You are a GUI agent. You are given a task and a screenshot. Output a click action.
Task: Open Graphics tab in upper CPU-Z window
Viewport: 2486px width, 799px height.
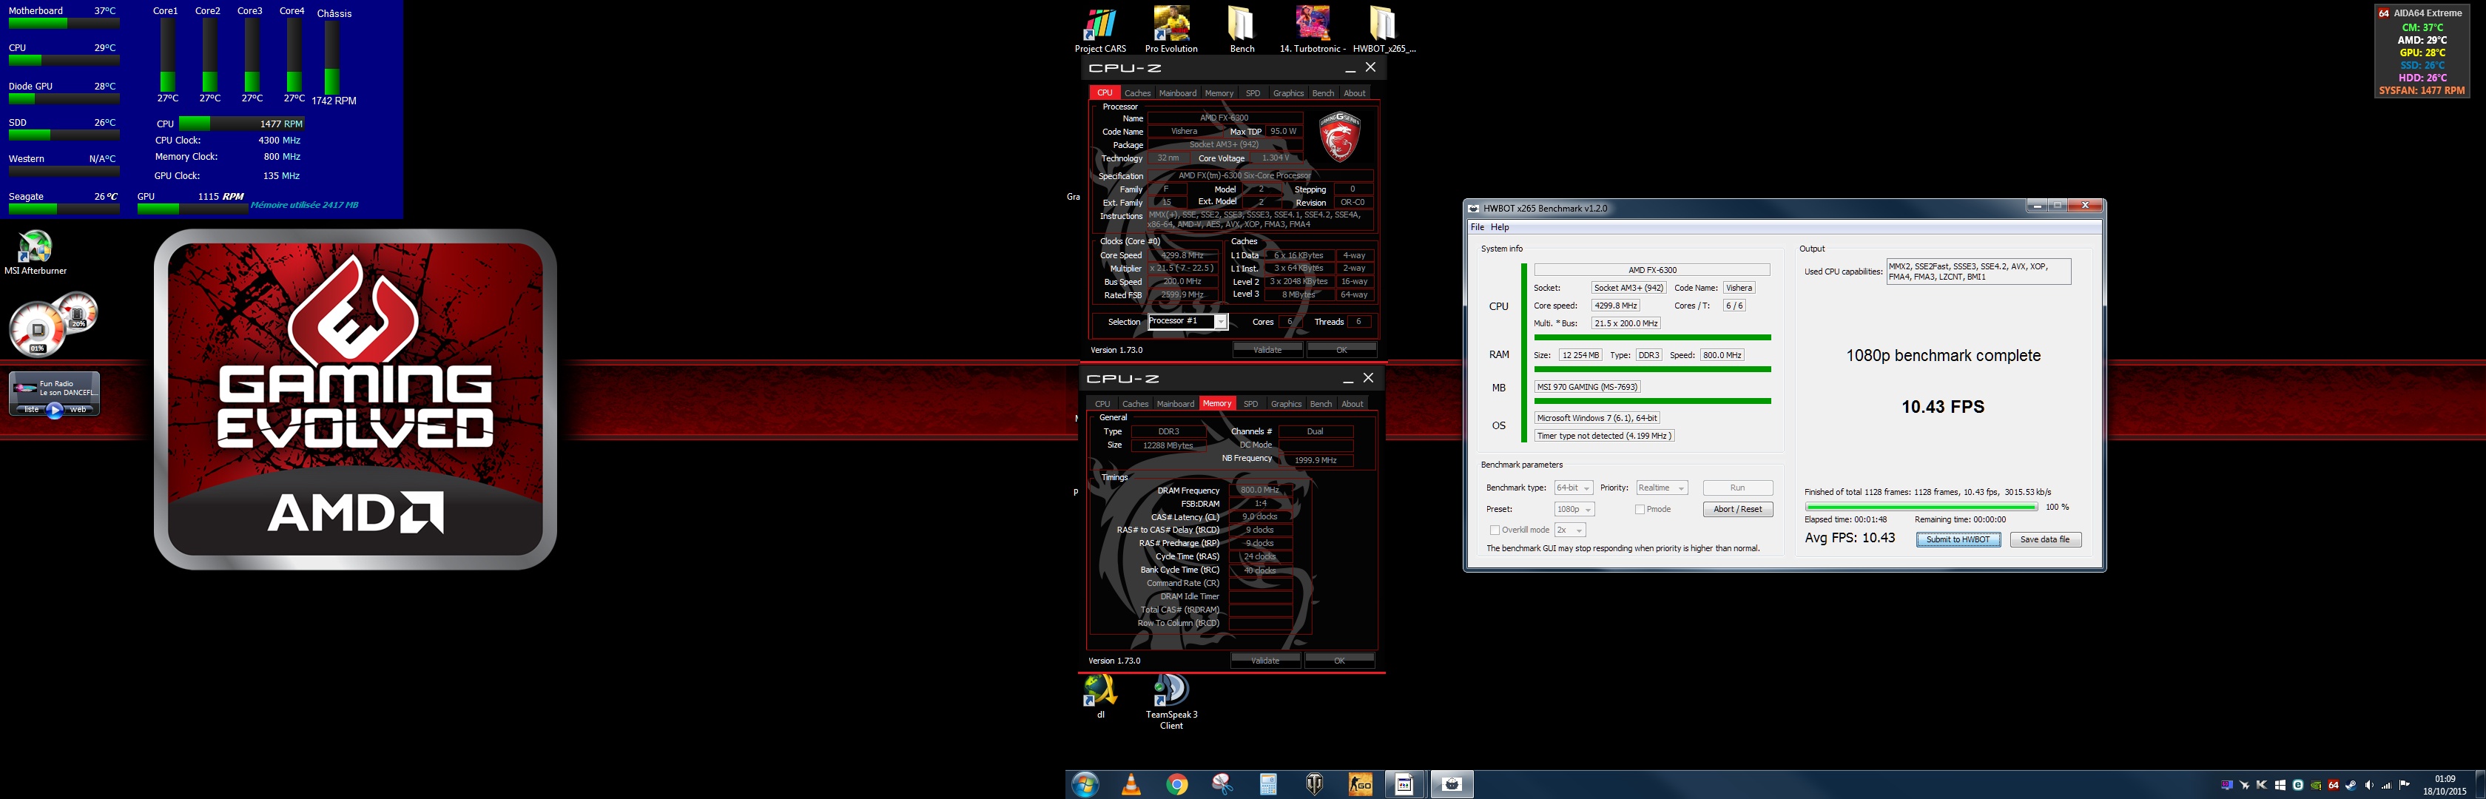point(1288,94)
